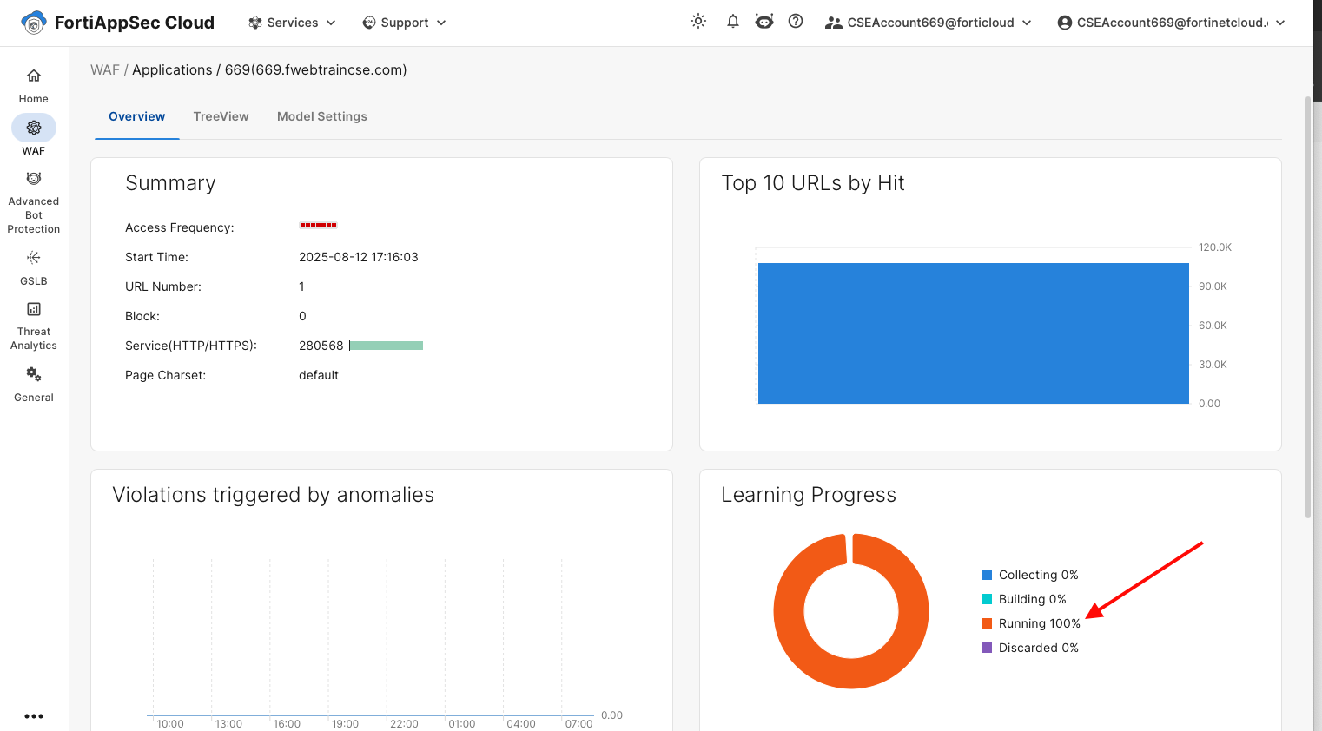This screenshot has width=1322, height=731.
Task: Click the green Service HTTP/HTTPS progress bar
Action: click(387, 346)
